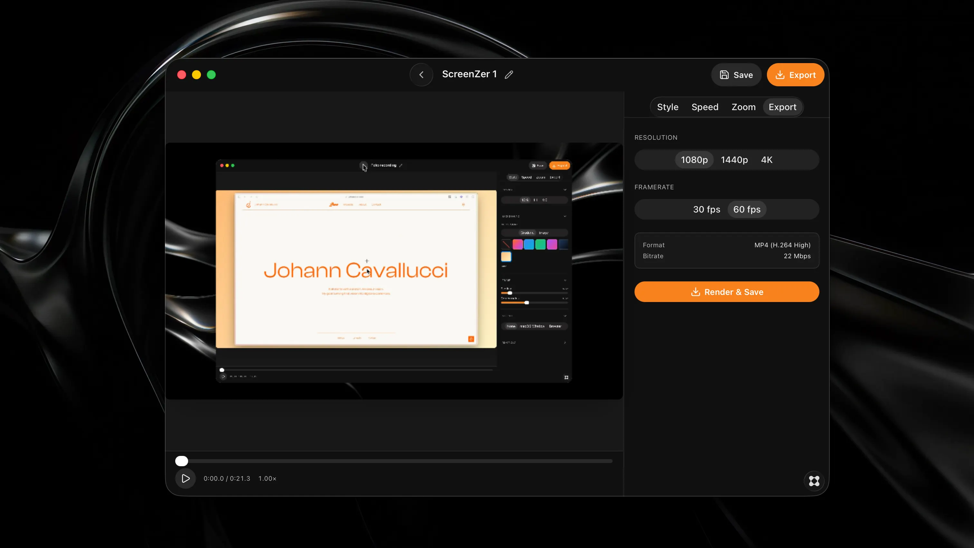Set framerate to 30 fps
This screenshot has height=548, width=974.
point(706,209)
